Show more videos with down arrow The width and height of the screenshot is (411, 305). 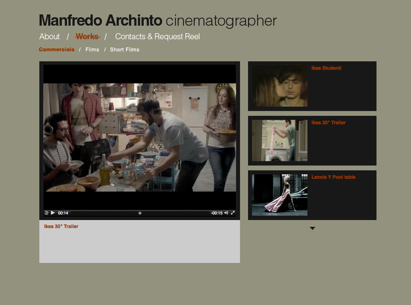pyautogui.click(x=312, y=228)
